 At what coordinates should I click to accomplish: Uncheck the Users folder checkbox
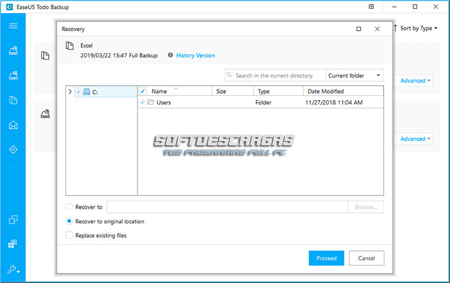pyautogui.click(x=142, y=102)
